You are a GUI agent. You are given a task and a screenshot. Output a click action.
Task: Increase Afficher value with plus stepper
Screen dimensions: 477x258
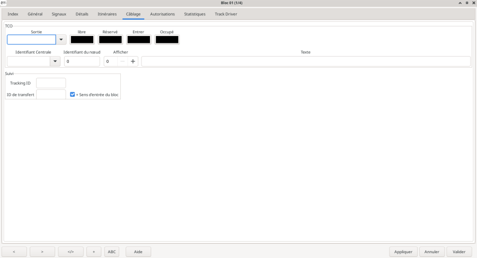pos(132,61)
